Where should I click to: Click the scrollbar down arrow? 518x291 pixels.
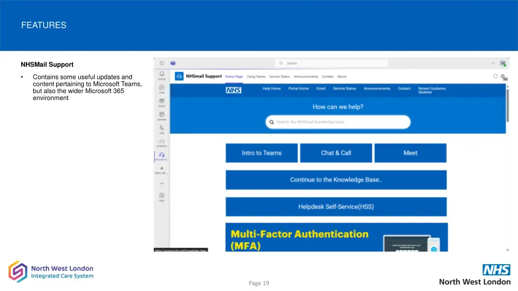click(507, 250)
